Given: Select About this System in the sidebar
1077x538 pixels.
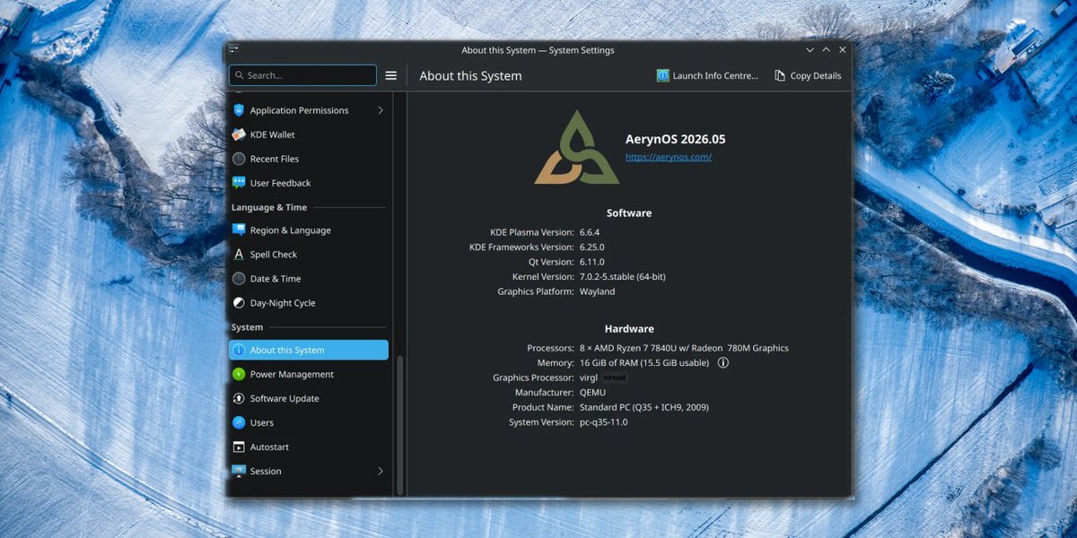Looking at the screenshot, I should 309,350.
